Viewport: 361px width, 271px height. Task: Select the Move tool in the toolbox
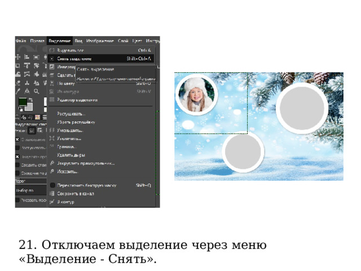coord(18,57)
